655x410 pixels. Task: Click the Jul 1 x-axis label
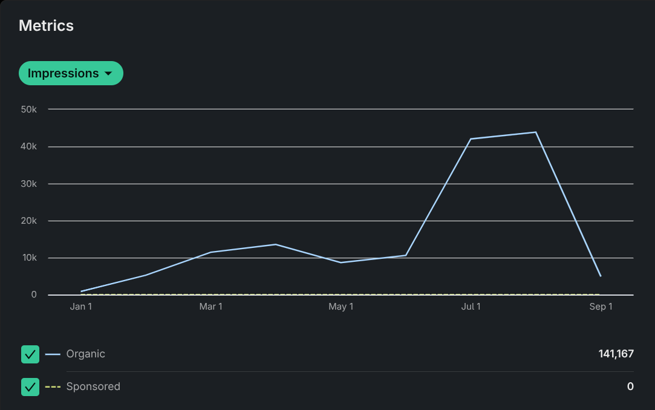(471, 307)
